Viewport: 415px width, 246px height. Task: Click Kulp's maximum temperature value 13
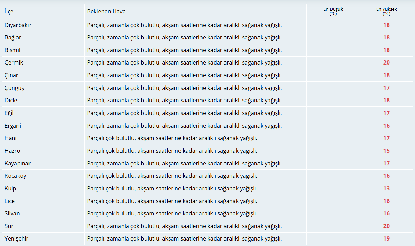387,188
